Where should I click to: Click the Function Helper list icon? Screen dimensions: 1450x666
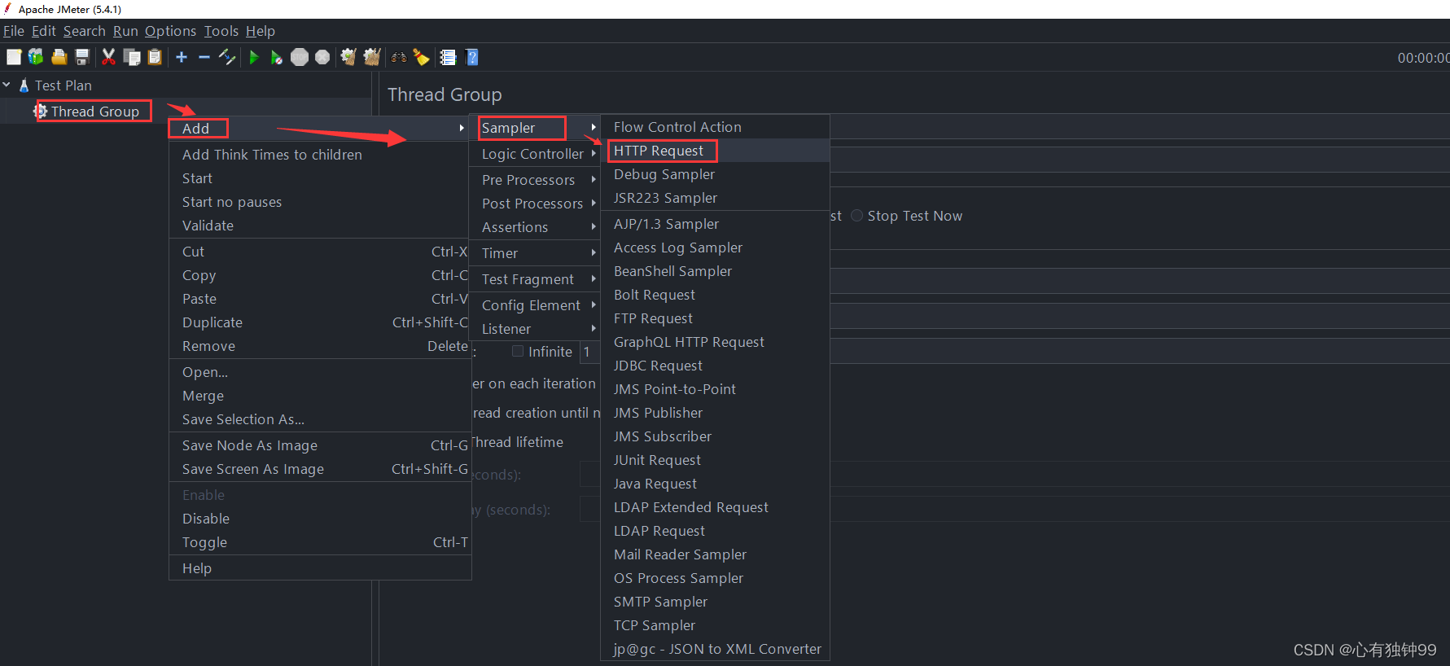click(448, 57)
